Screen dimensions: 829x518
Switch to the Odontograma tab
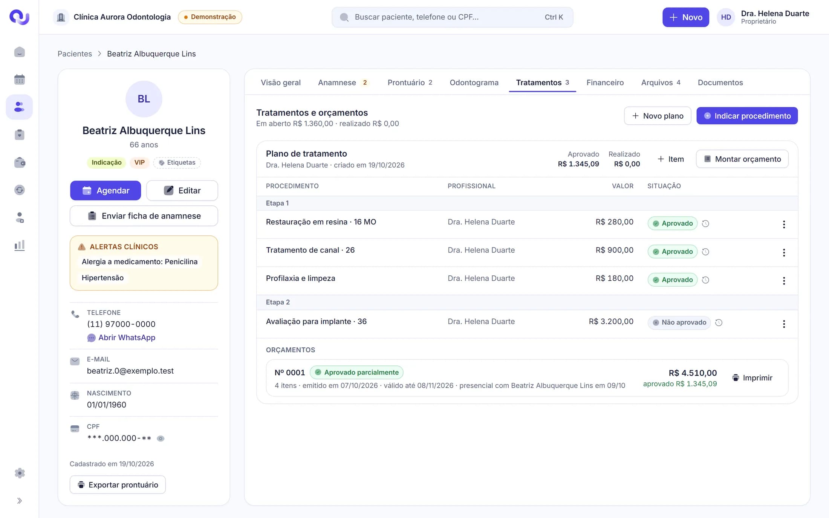474,83
